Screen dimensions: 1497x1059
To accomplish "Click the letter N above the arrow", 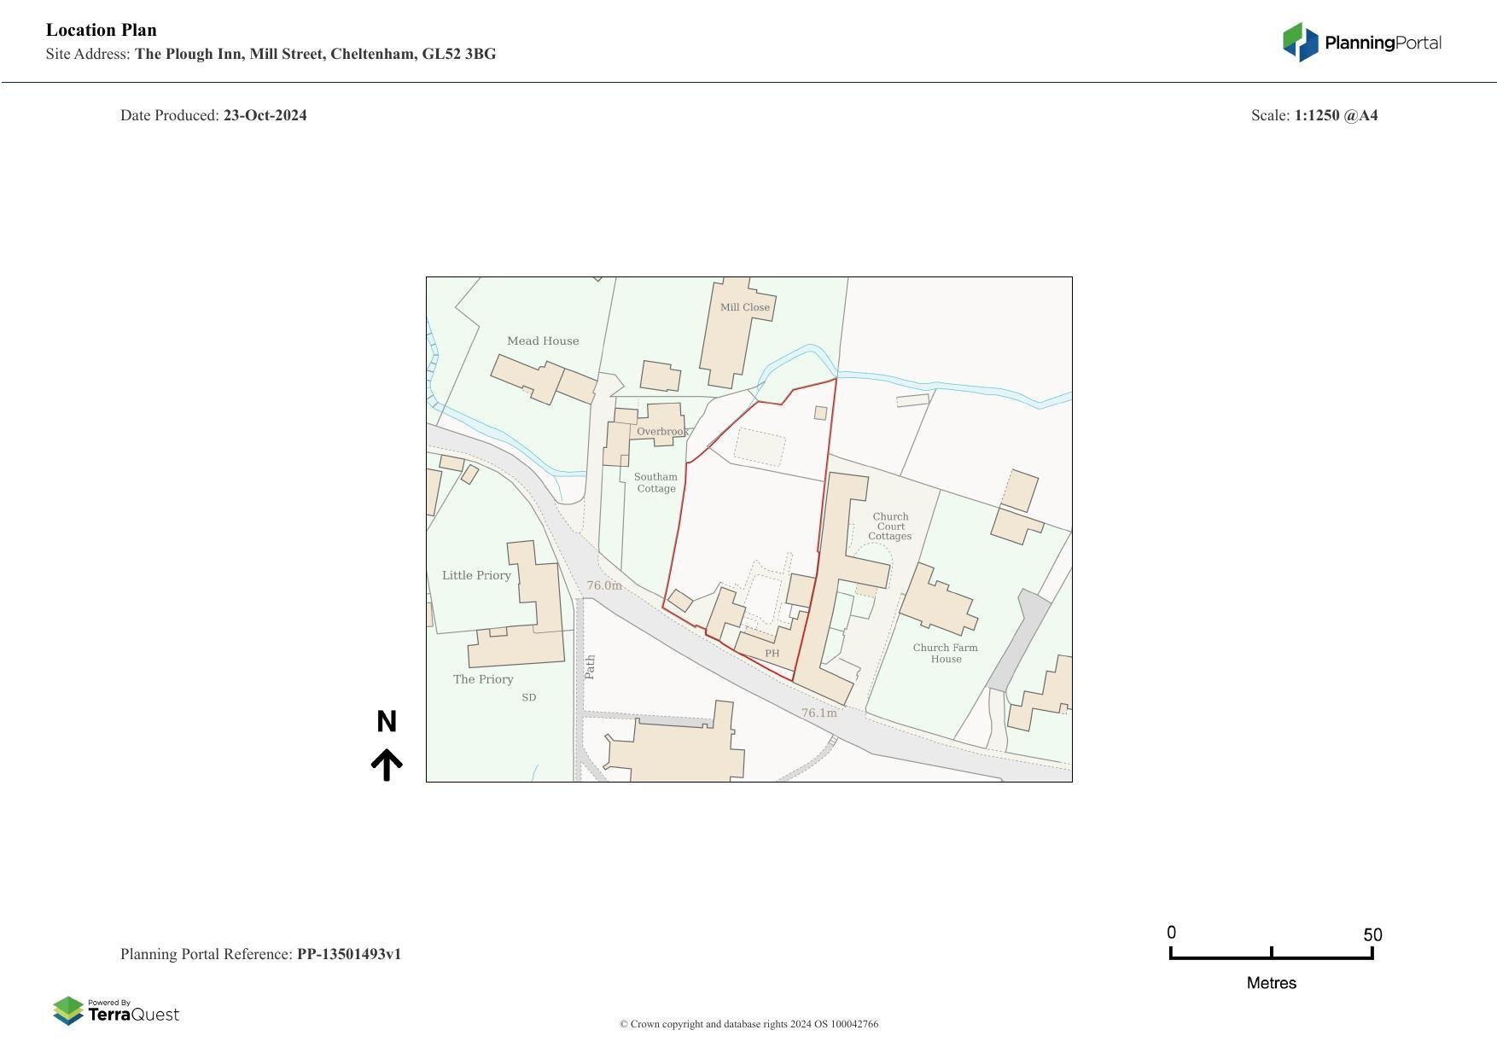I will pyautogui.click(x=387, y=722).
